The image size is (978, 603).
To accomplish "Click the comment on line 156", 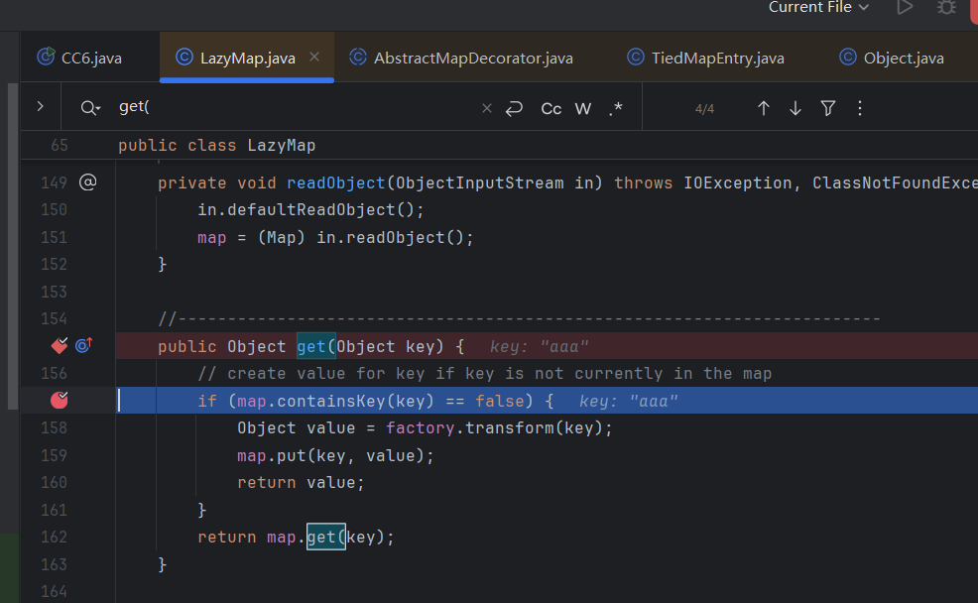I will pos(485,374).
